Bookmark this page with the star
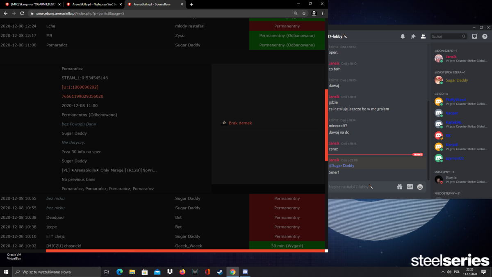 click(304, 13)
